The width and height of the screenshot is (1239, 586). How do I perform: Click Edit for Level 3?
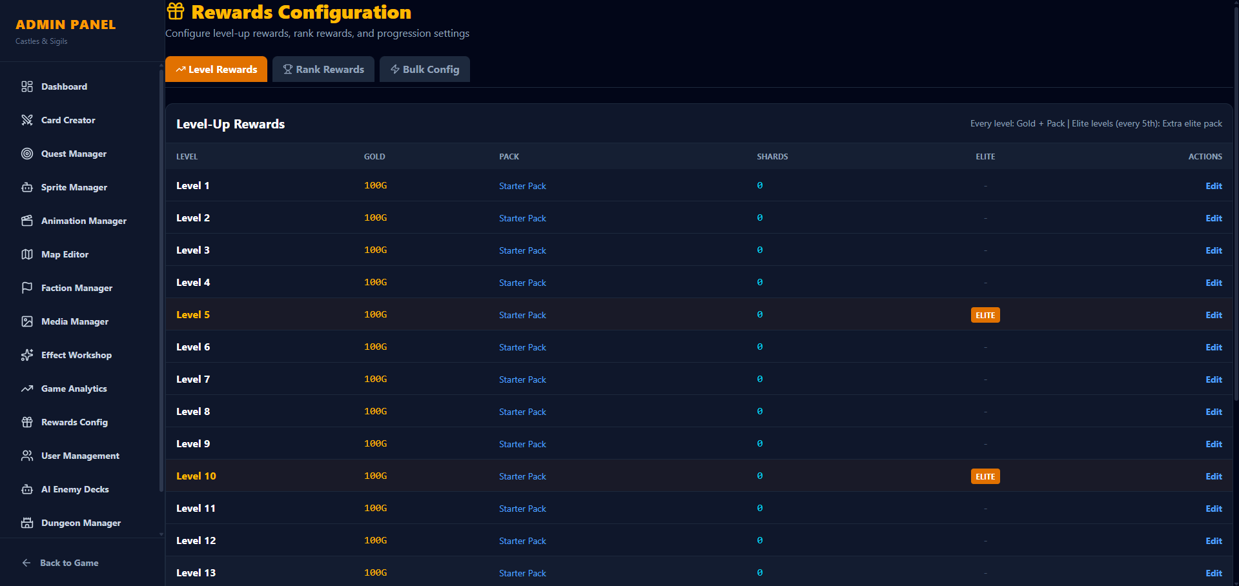(x=1214, y=250)
